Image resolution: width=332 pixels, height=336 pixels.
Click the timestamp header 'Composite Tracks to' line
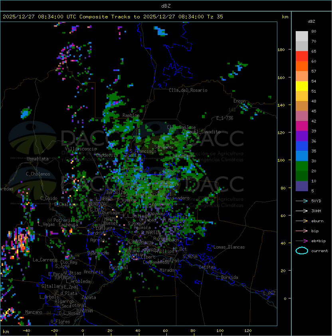click(113, 17)
